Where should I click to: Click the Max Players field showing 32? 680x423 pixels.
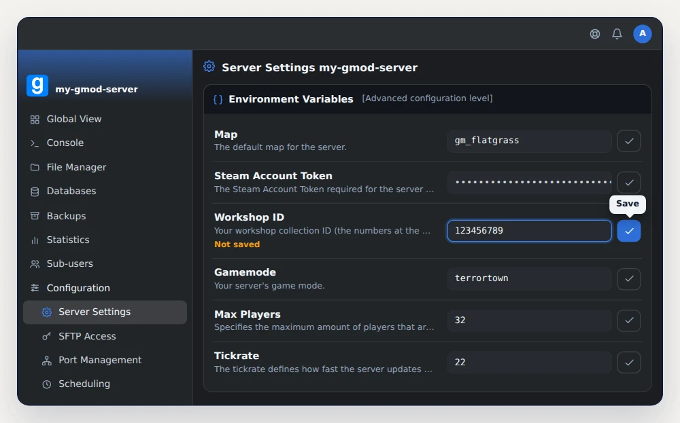pyautogui.click(x=529, y=320)
